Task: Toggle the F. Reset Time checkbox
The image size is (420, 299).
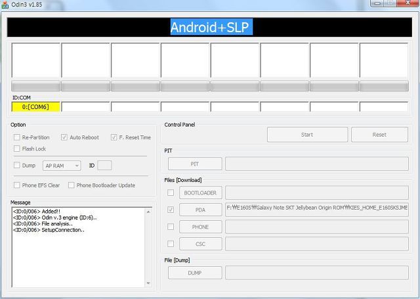Action: point(114,137)
